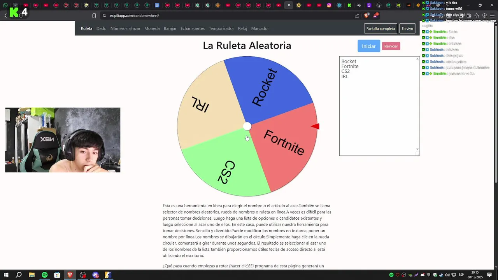This screenshot has width=498, height=280.
Task: Open the WhatsApp tab at the far left
Action: click(x=5, y=5)
